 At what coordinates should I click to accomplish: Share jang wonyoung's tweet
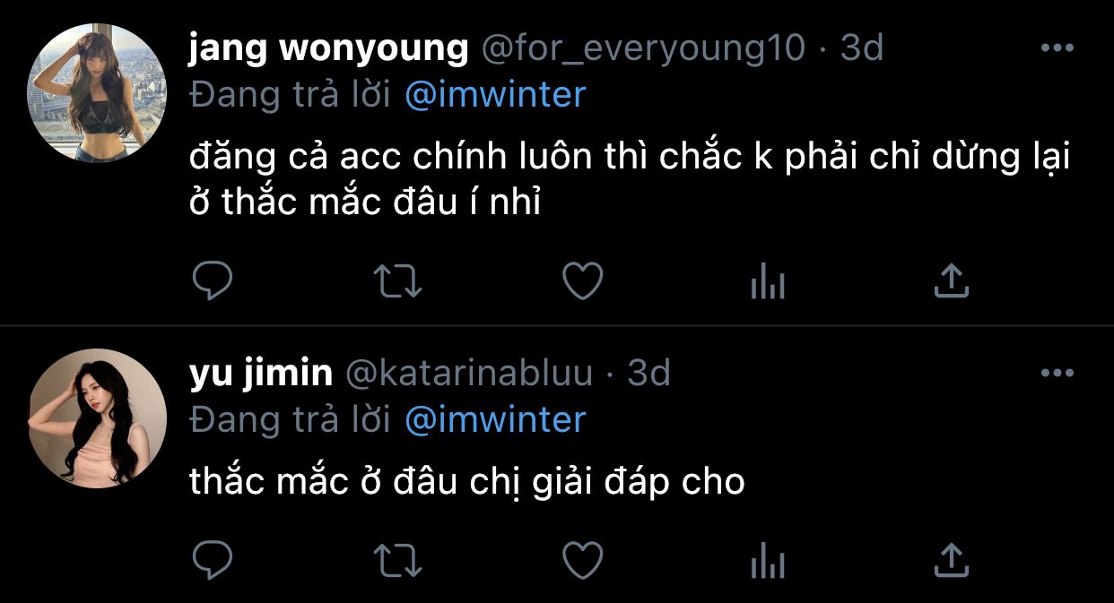[952, 281]
